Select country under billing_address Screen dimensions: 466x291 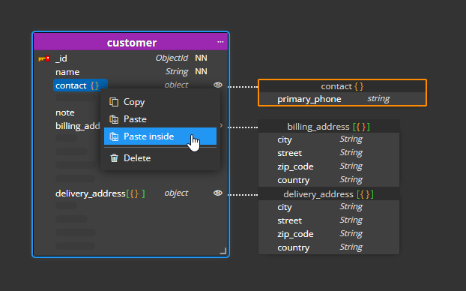click(294, 180)
